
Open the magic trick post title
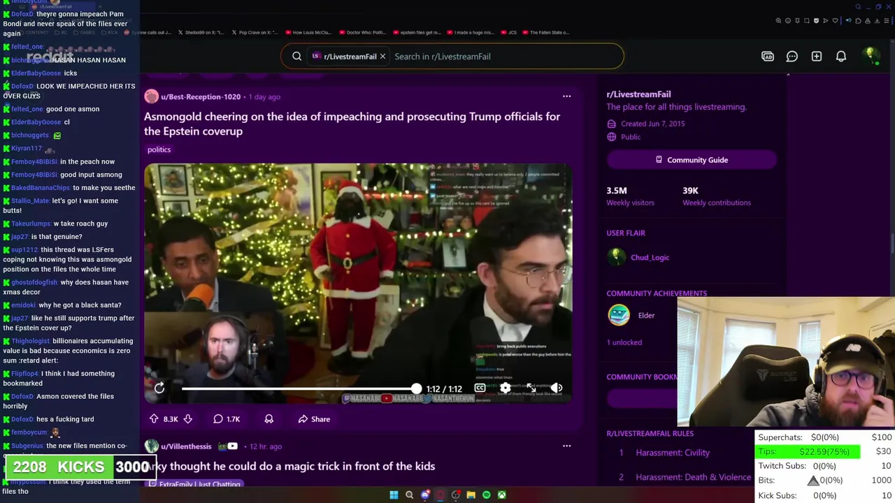click(x=289, y=466)
